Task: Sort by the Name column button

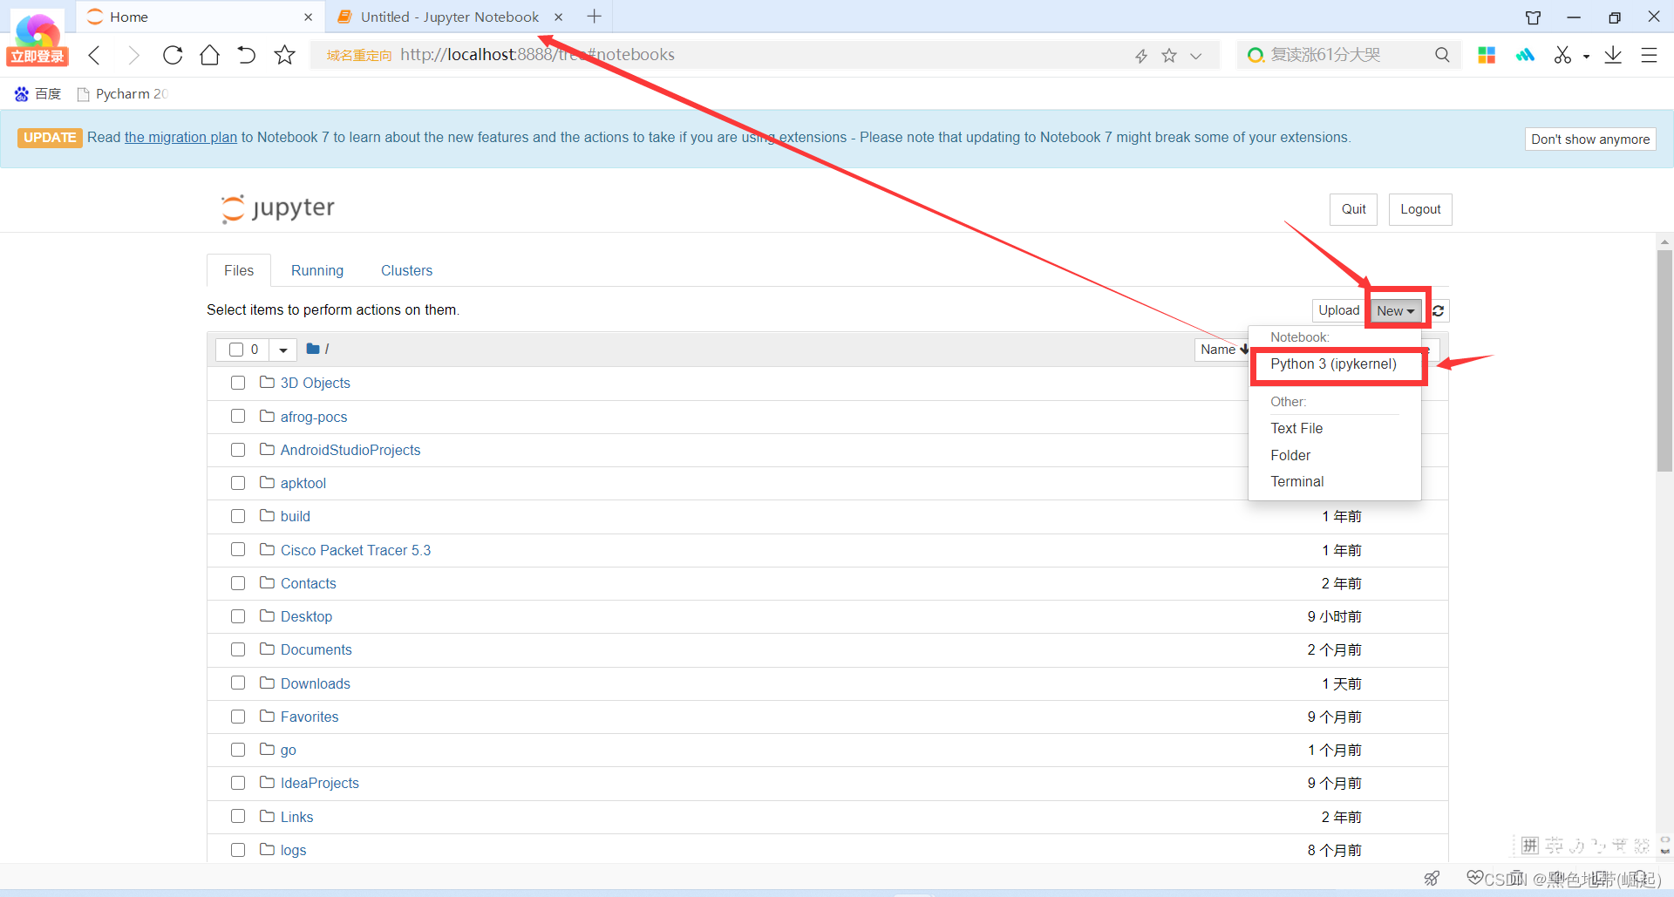Action: (1223, 350)
